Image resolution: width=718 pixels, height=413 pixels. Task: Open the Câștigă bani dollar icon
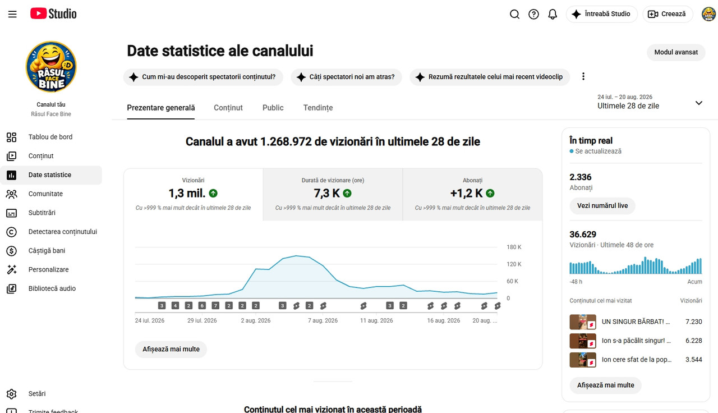(11, 251)
